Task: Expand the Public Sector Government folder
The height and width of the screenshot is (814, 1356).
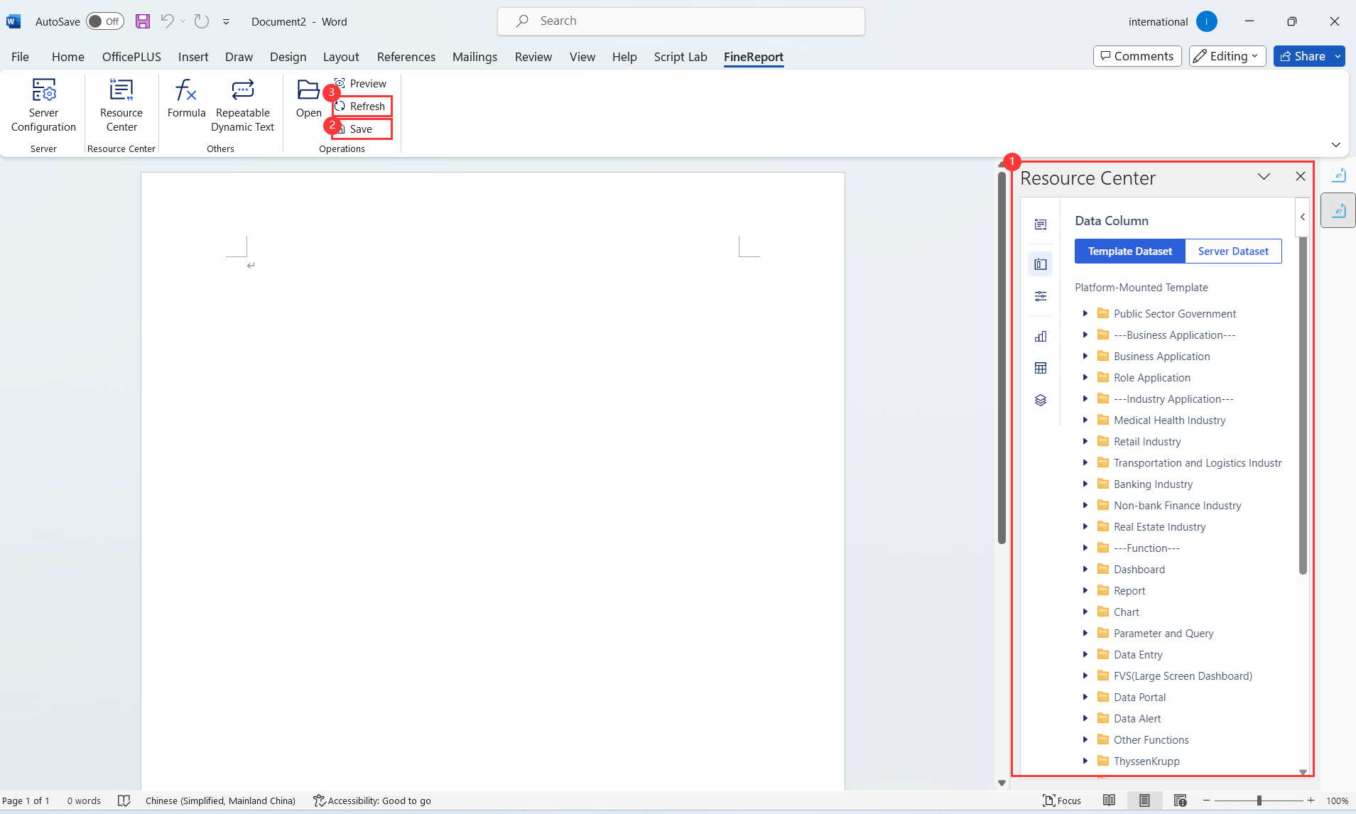Action: [1085, 313]
